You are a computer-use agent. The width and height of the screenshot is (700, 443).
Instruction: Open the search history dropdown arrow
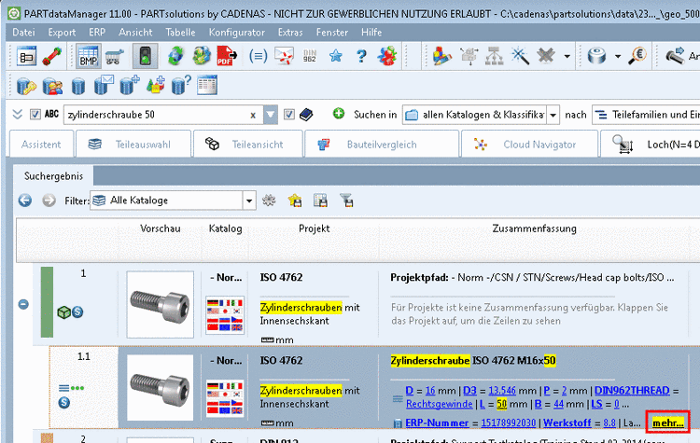point(270,115)
